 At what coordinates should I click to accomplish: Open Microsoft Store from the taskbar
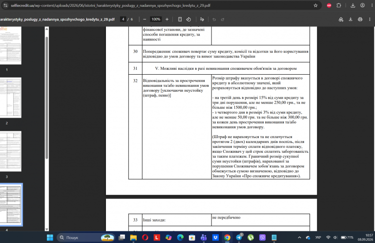pos(192,238)
